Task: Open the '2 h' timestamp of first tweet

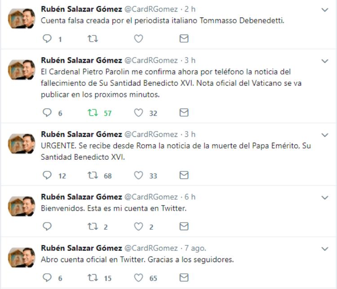Action: pos(190,9)
